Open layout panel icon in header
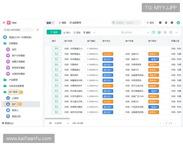 tap(160, 23)
